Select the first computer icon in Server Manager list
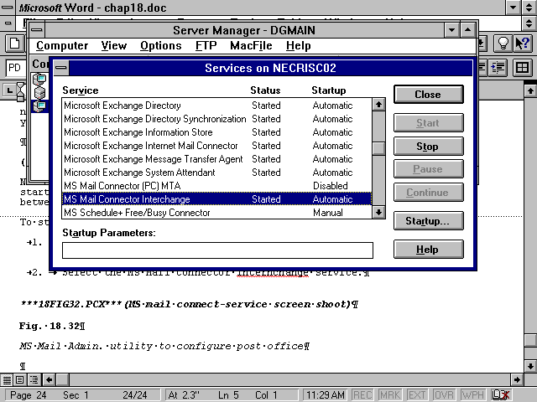This screenshot has width=537, height=402. point(39,80)
